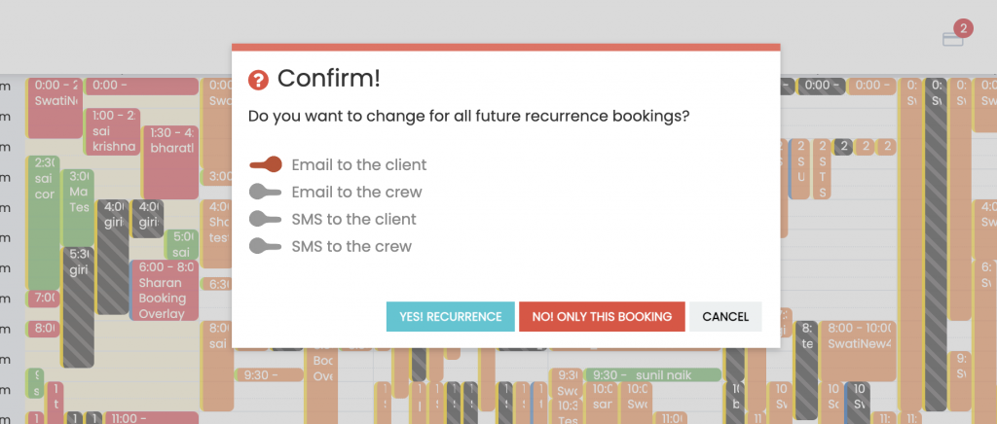The height and width of the screenshot is (424, 997).
Task: Open the sai krishna 1:00 booking
Action: point(113,129)
